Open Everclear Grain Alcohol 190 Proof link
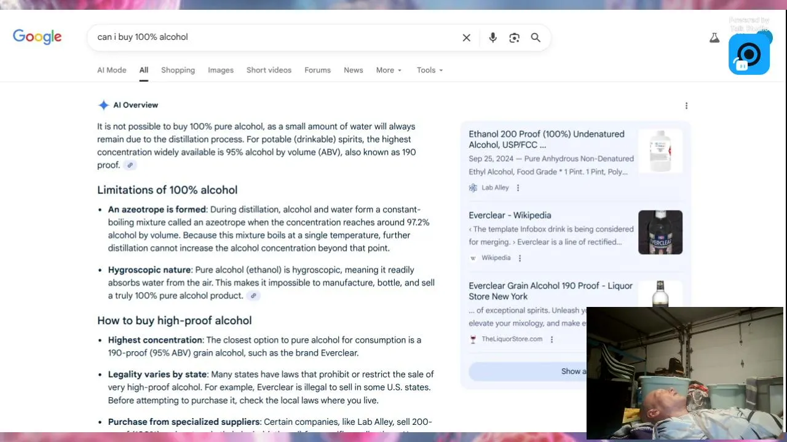 [550, 291]
